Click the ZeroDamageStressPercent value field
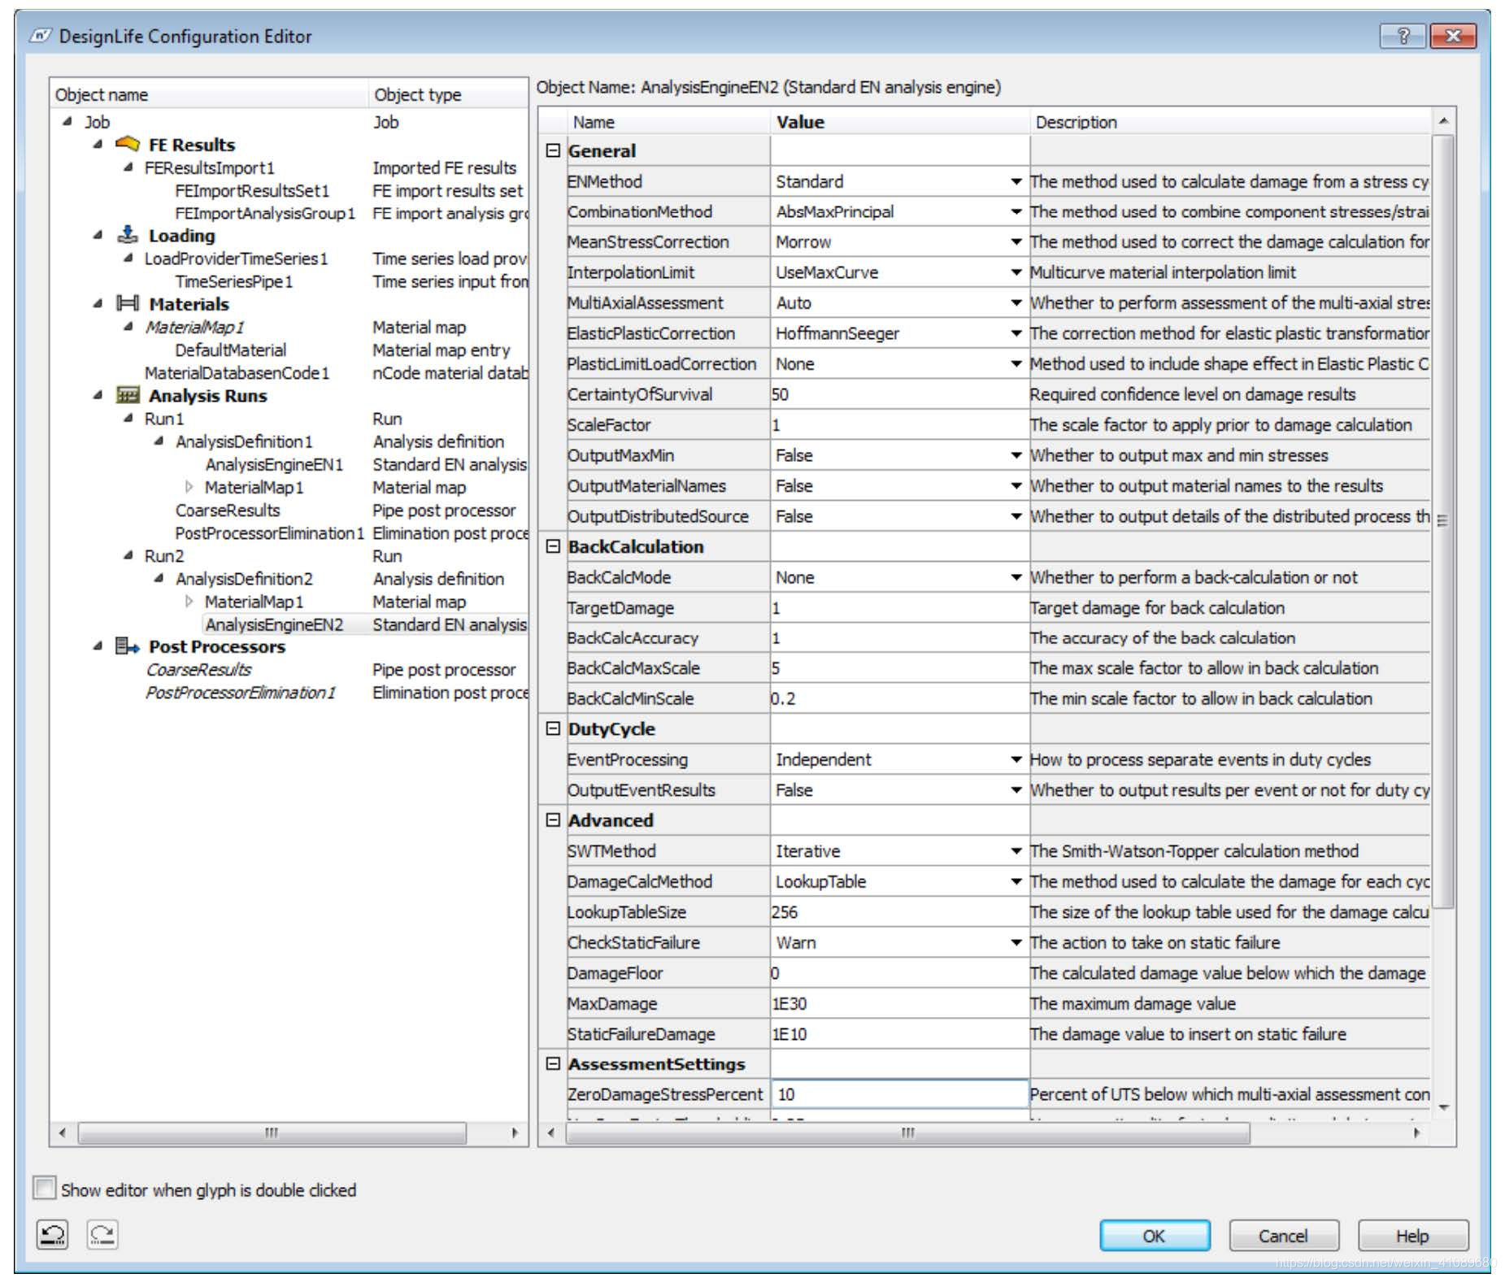Screen dimensions: 1505x1278 tap(900, 1094)
